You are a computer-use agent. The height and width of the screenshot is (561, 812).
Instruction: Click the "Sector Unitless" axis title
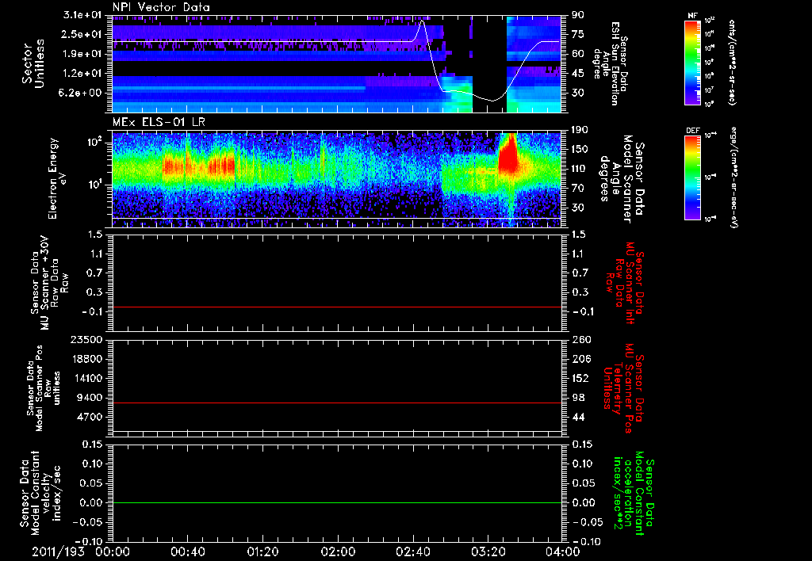33,63
